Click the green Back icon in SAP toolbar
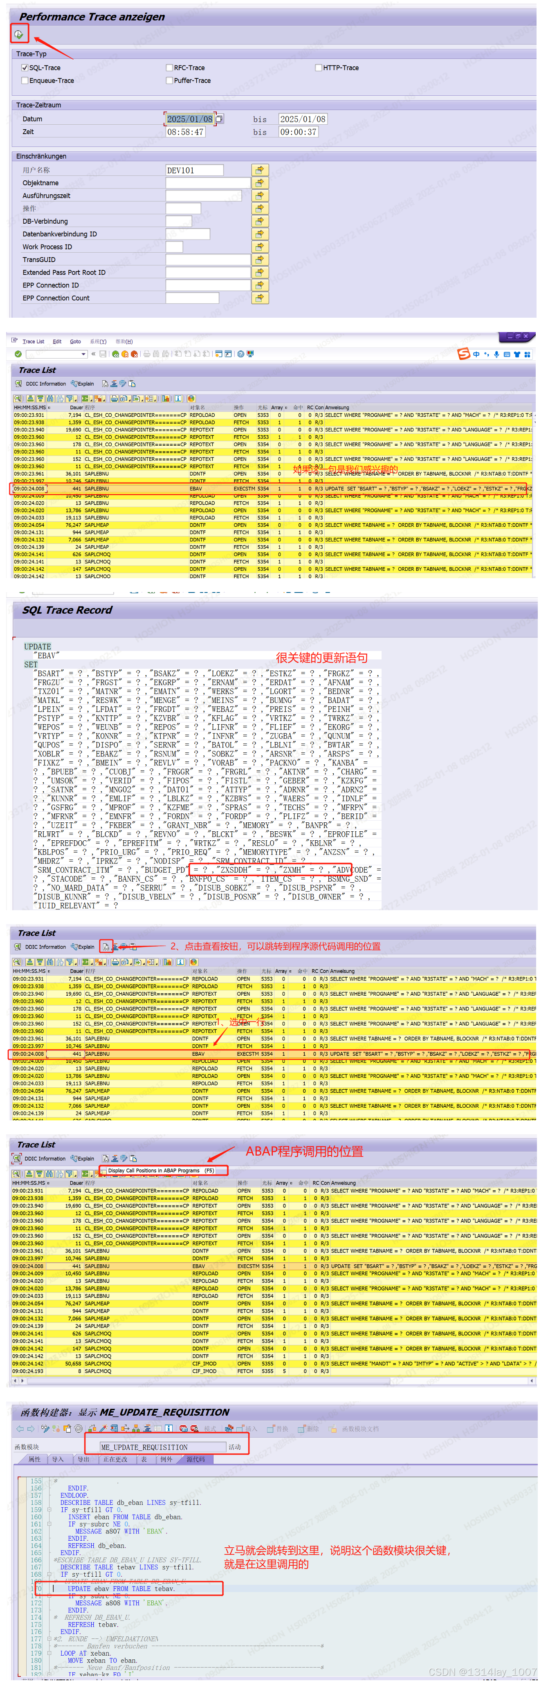Image resolution: width=539 pixels, height=1681 pixels. 115,355
